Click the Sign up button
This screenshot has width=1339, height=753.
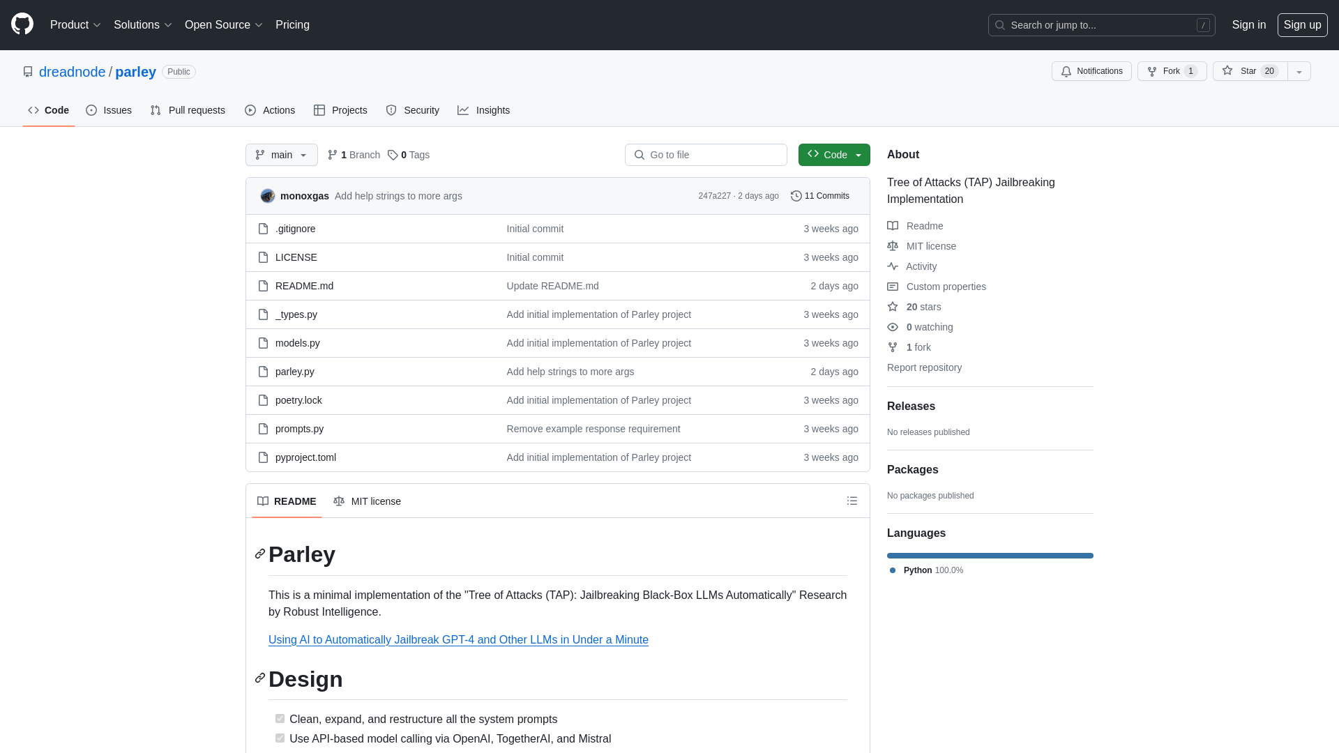click(x=1302, y=25)
